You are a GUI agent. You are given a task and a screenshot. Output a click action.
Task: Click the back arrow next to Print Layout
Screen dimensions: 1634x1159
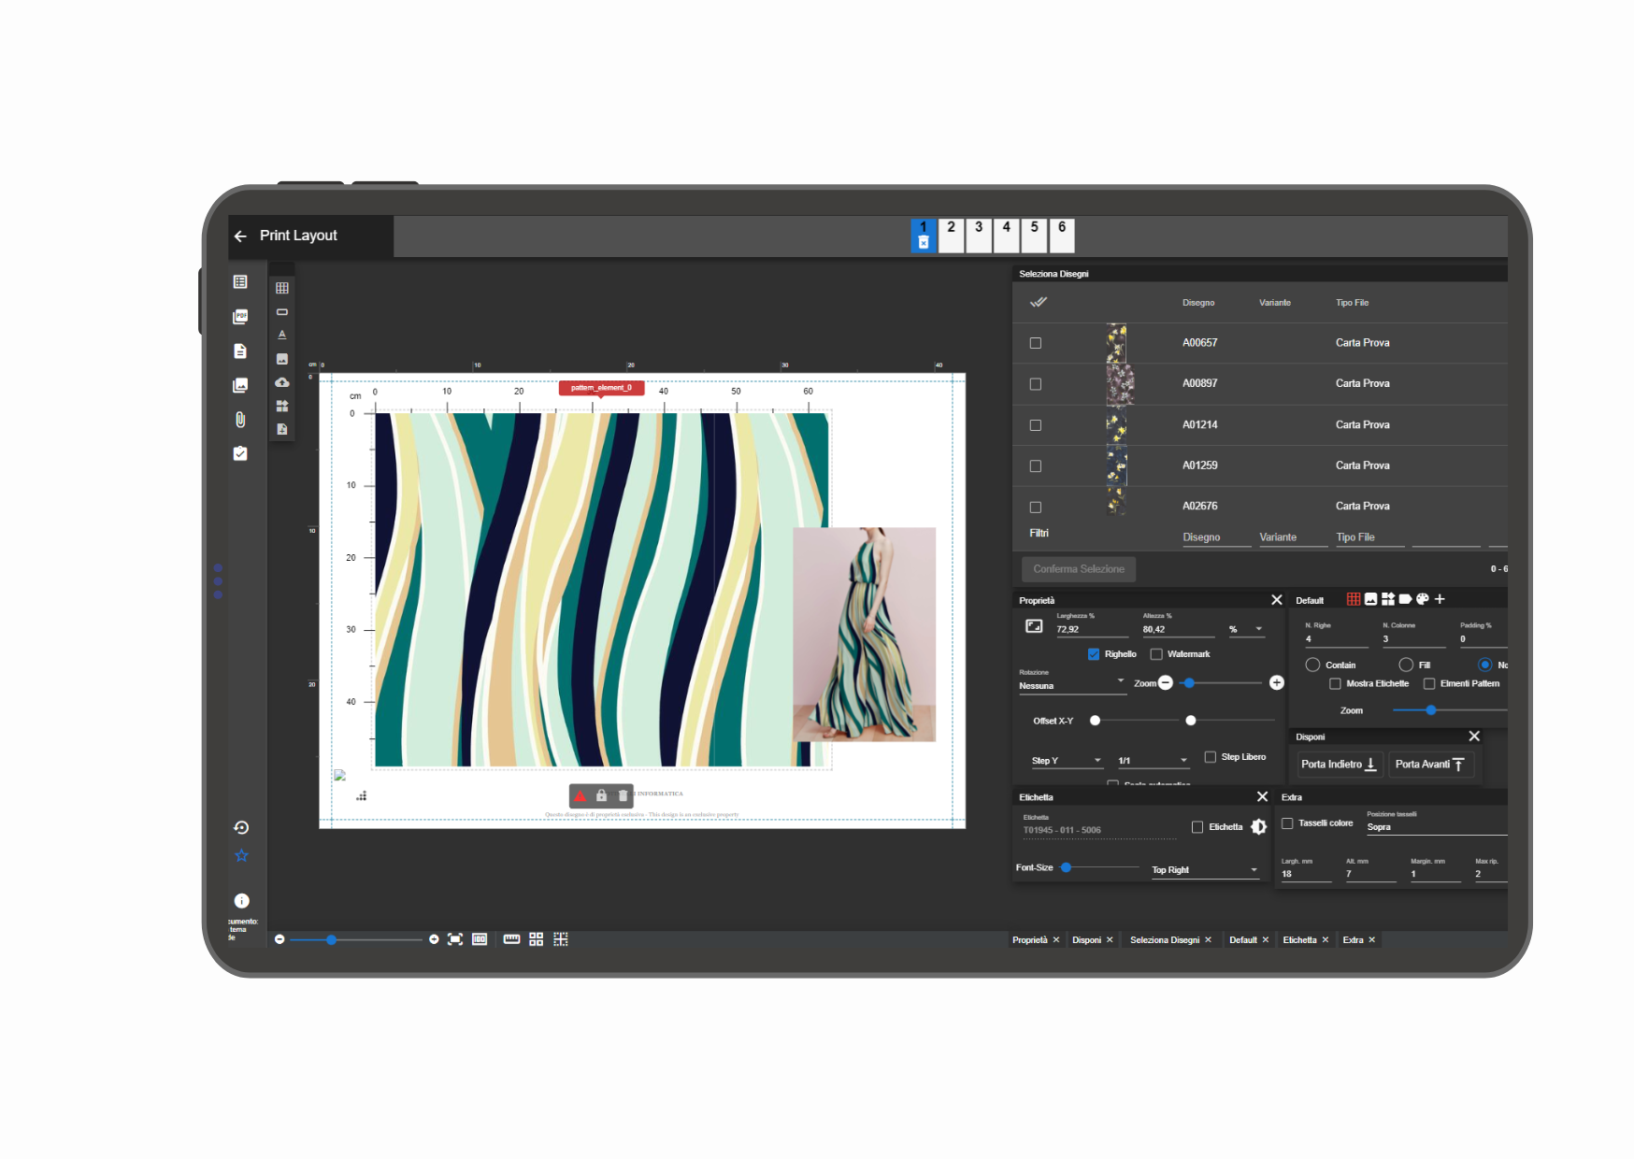(240, 236)
